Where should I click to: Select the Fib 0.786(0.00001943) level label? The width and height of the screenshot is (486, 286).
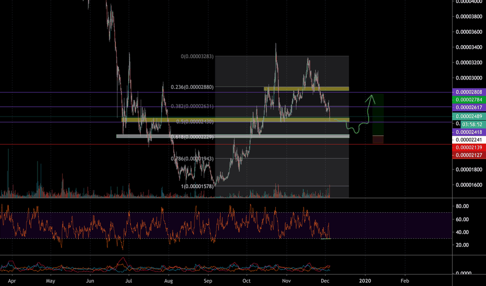[192, 159]
